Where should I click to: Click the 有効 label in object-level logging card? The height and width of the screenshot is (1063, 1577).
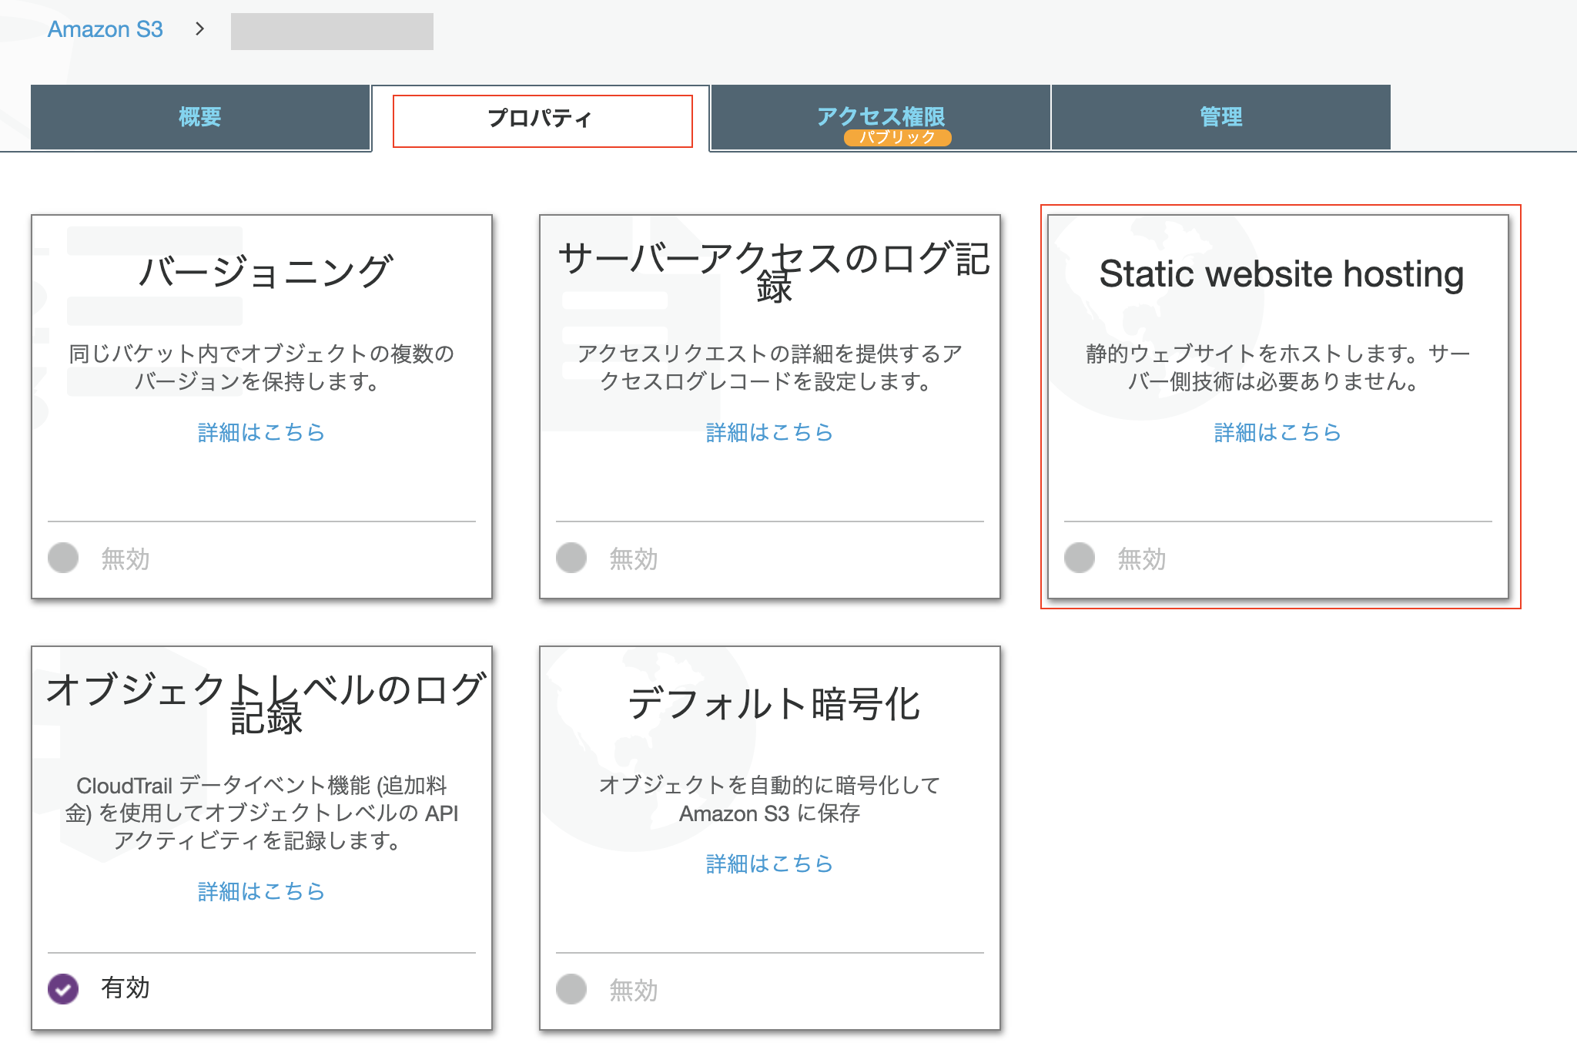pyautogui.click(x=126, y=988)
